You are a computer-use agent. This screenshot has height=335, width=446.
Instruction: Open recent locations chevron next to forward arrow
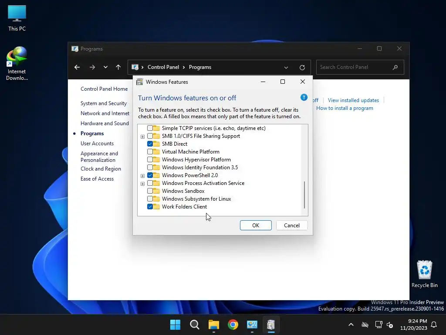coord(105,67)
